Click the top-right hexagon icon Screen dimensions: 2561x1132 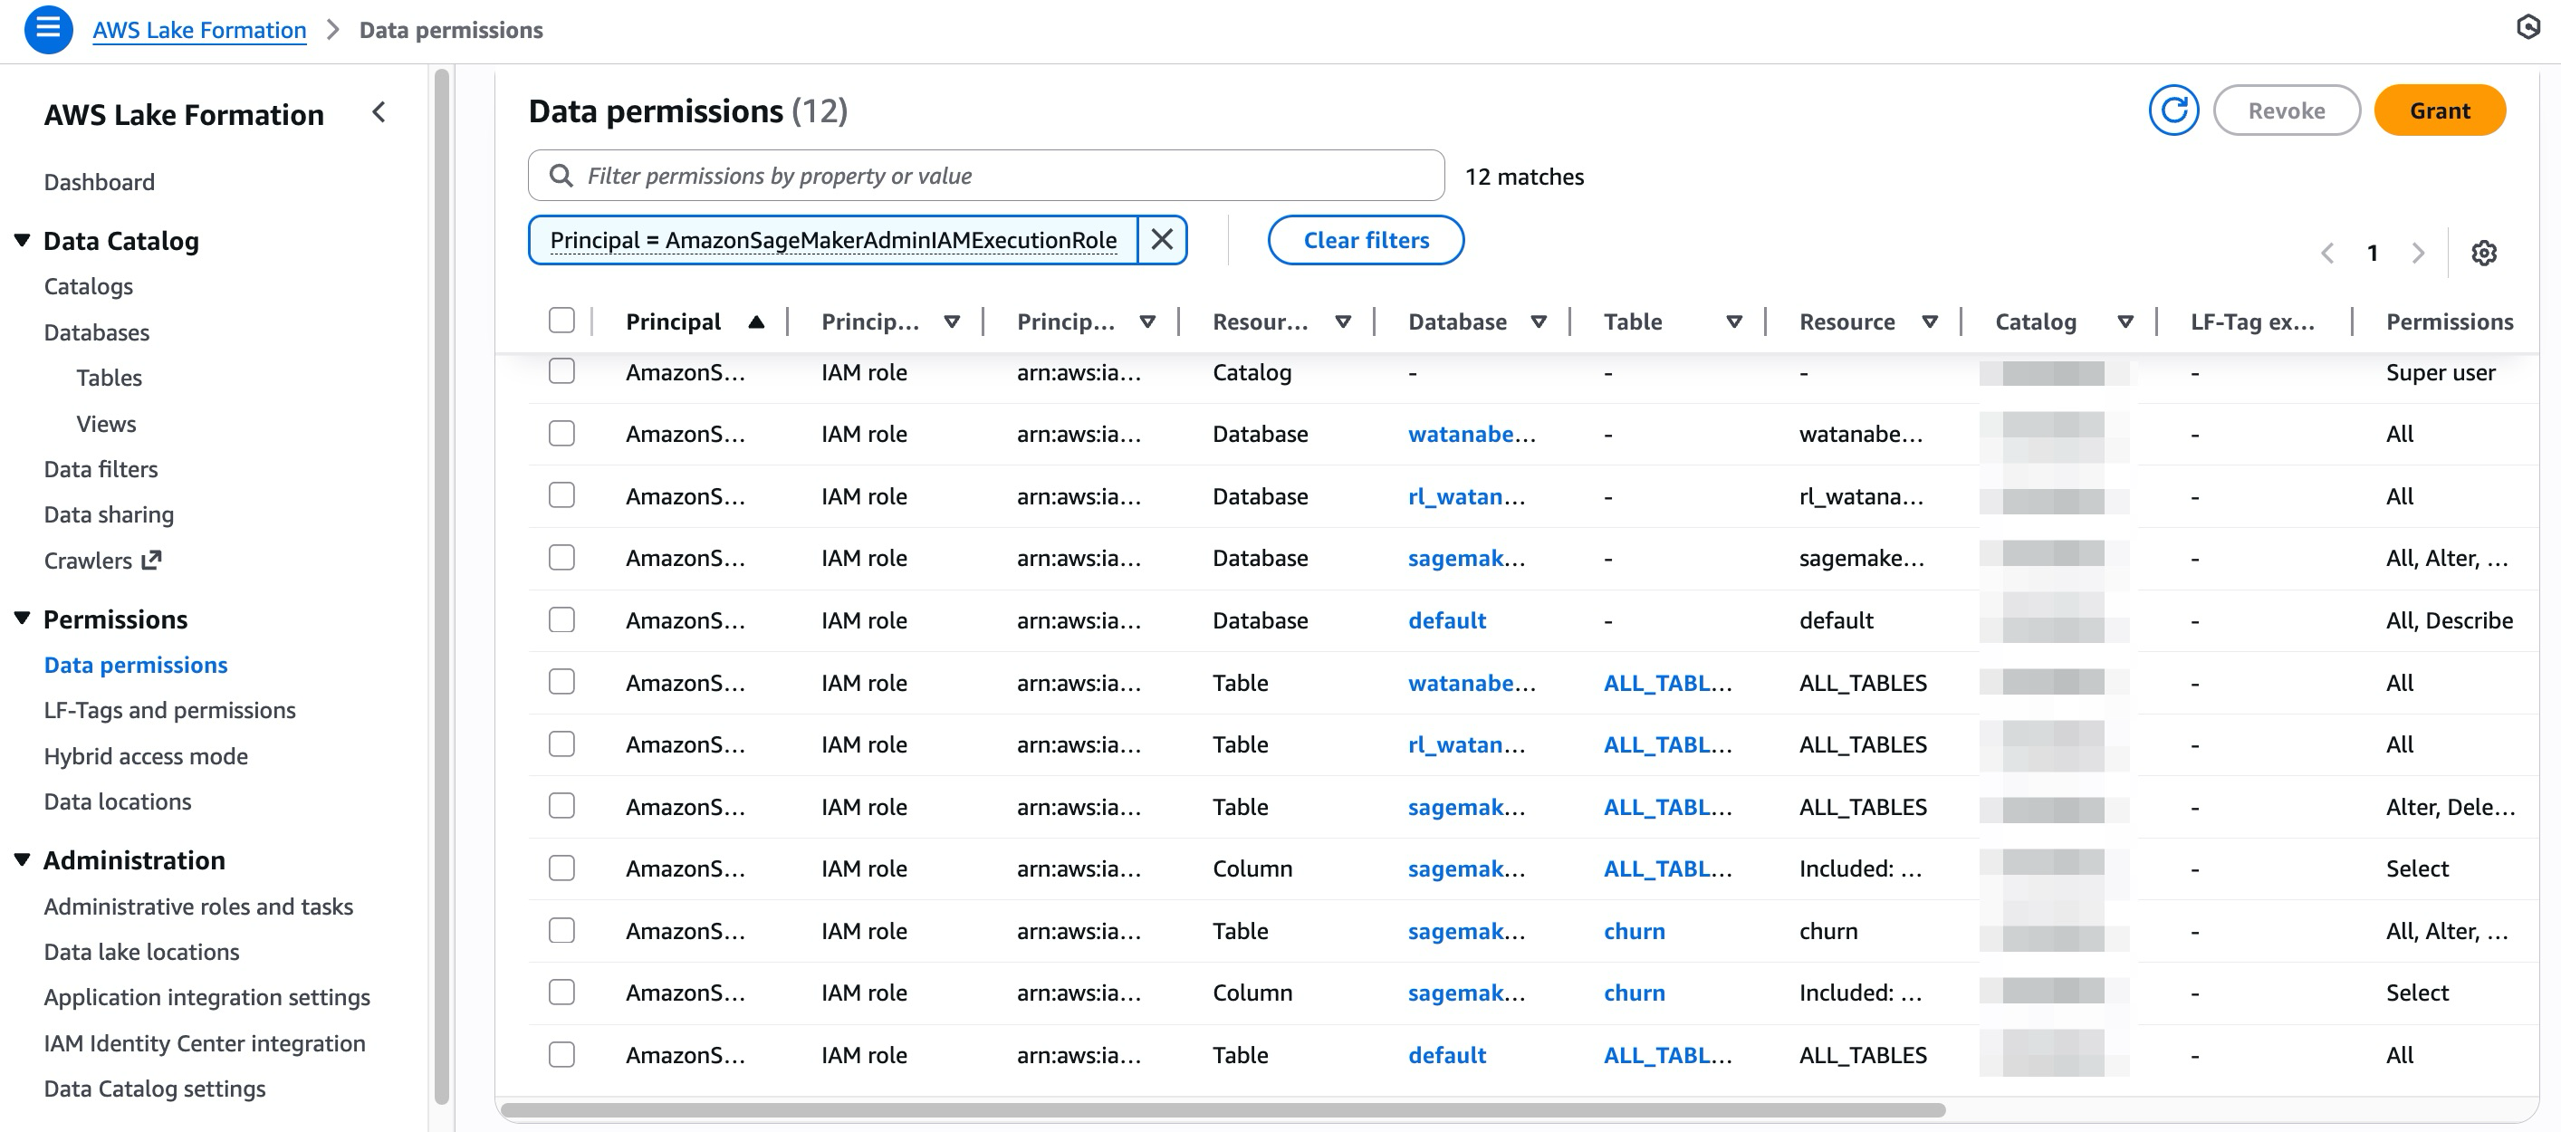[2527, 27]
